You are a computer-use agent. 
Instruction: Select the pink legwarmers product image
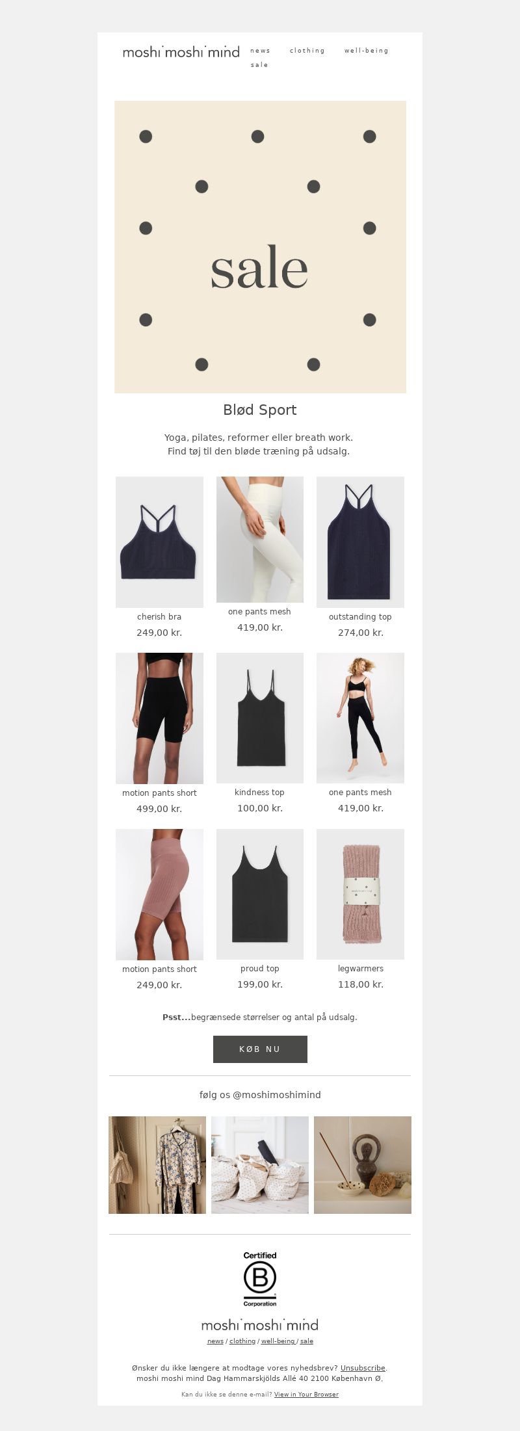[x=360, y=894]
